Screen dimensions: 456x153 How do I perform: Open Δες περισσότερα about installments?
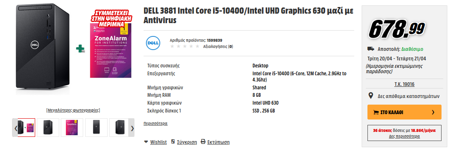point(404,136)
